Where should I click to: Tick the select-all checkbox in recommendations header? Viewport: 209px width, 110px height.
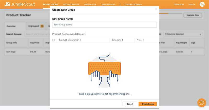[x=54, y=40]
